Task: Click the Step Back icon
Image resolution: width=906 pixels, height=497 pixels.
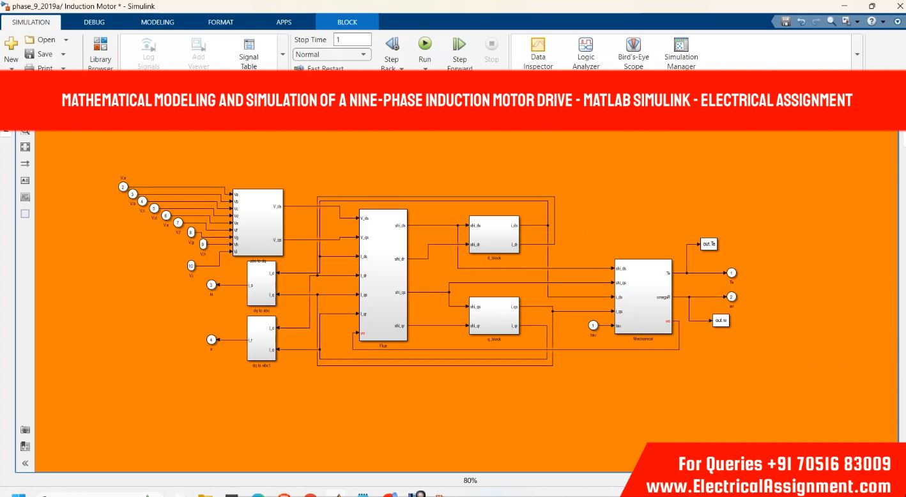Action: [x=392, y=45]
